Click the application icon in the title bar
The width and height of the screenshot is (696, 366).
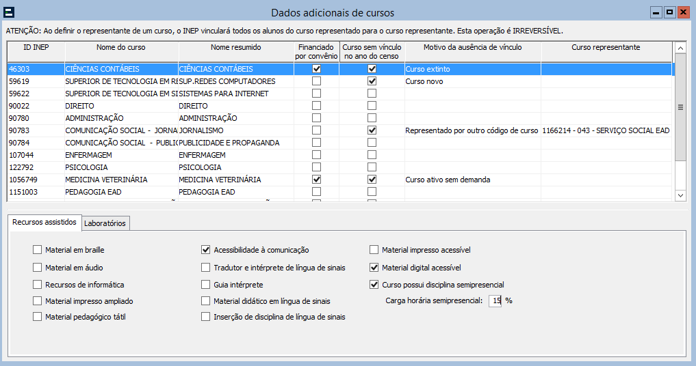click(10, 12)
